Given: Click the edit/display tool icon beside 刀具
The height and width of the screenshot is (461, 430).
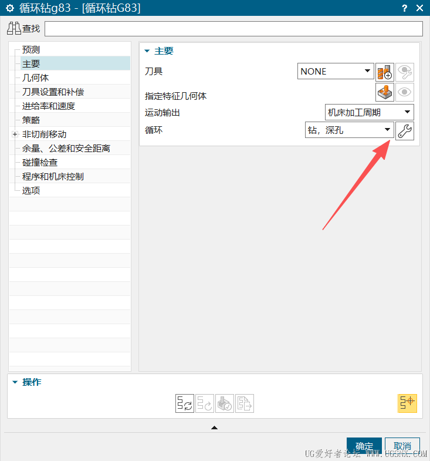Looking at the screenshot, I should (404, 72).
